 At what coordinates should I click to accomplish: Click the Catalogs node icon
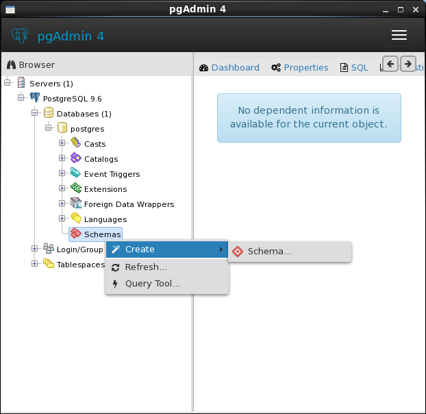tap(76, 158)
